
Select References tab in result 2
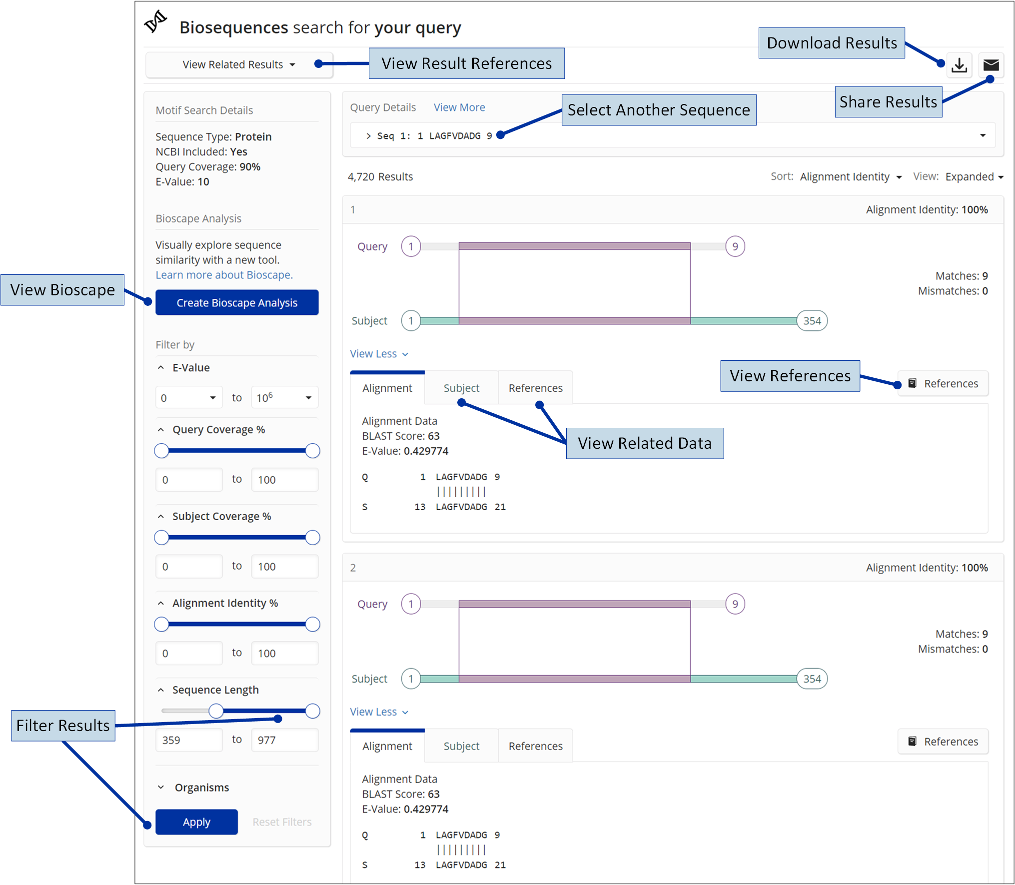pos(535,747)
